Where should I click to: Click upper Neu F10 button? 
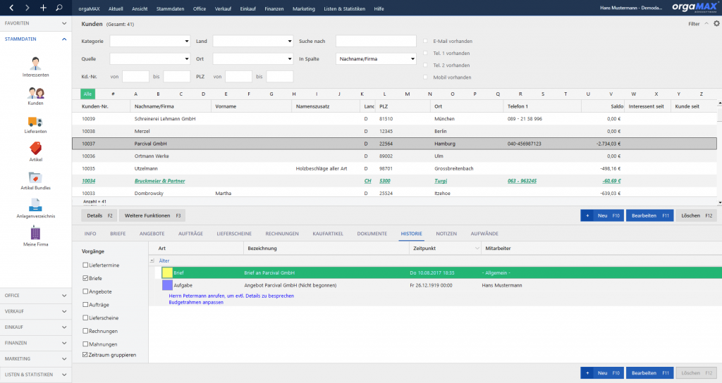click(x=602, y=215)
